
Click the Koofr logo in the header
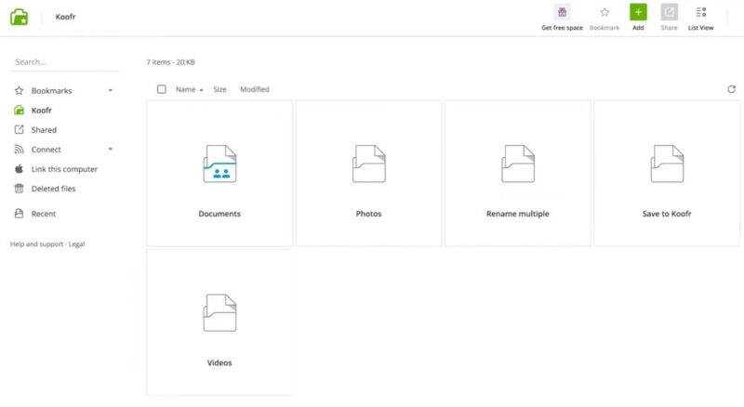19,17
